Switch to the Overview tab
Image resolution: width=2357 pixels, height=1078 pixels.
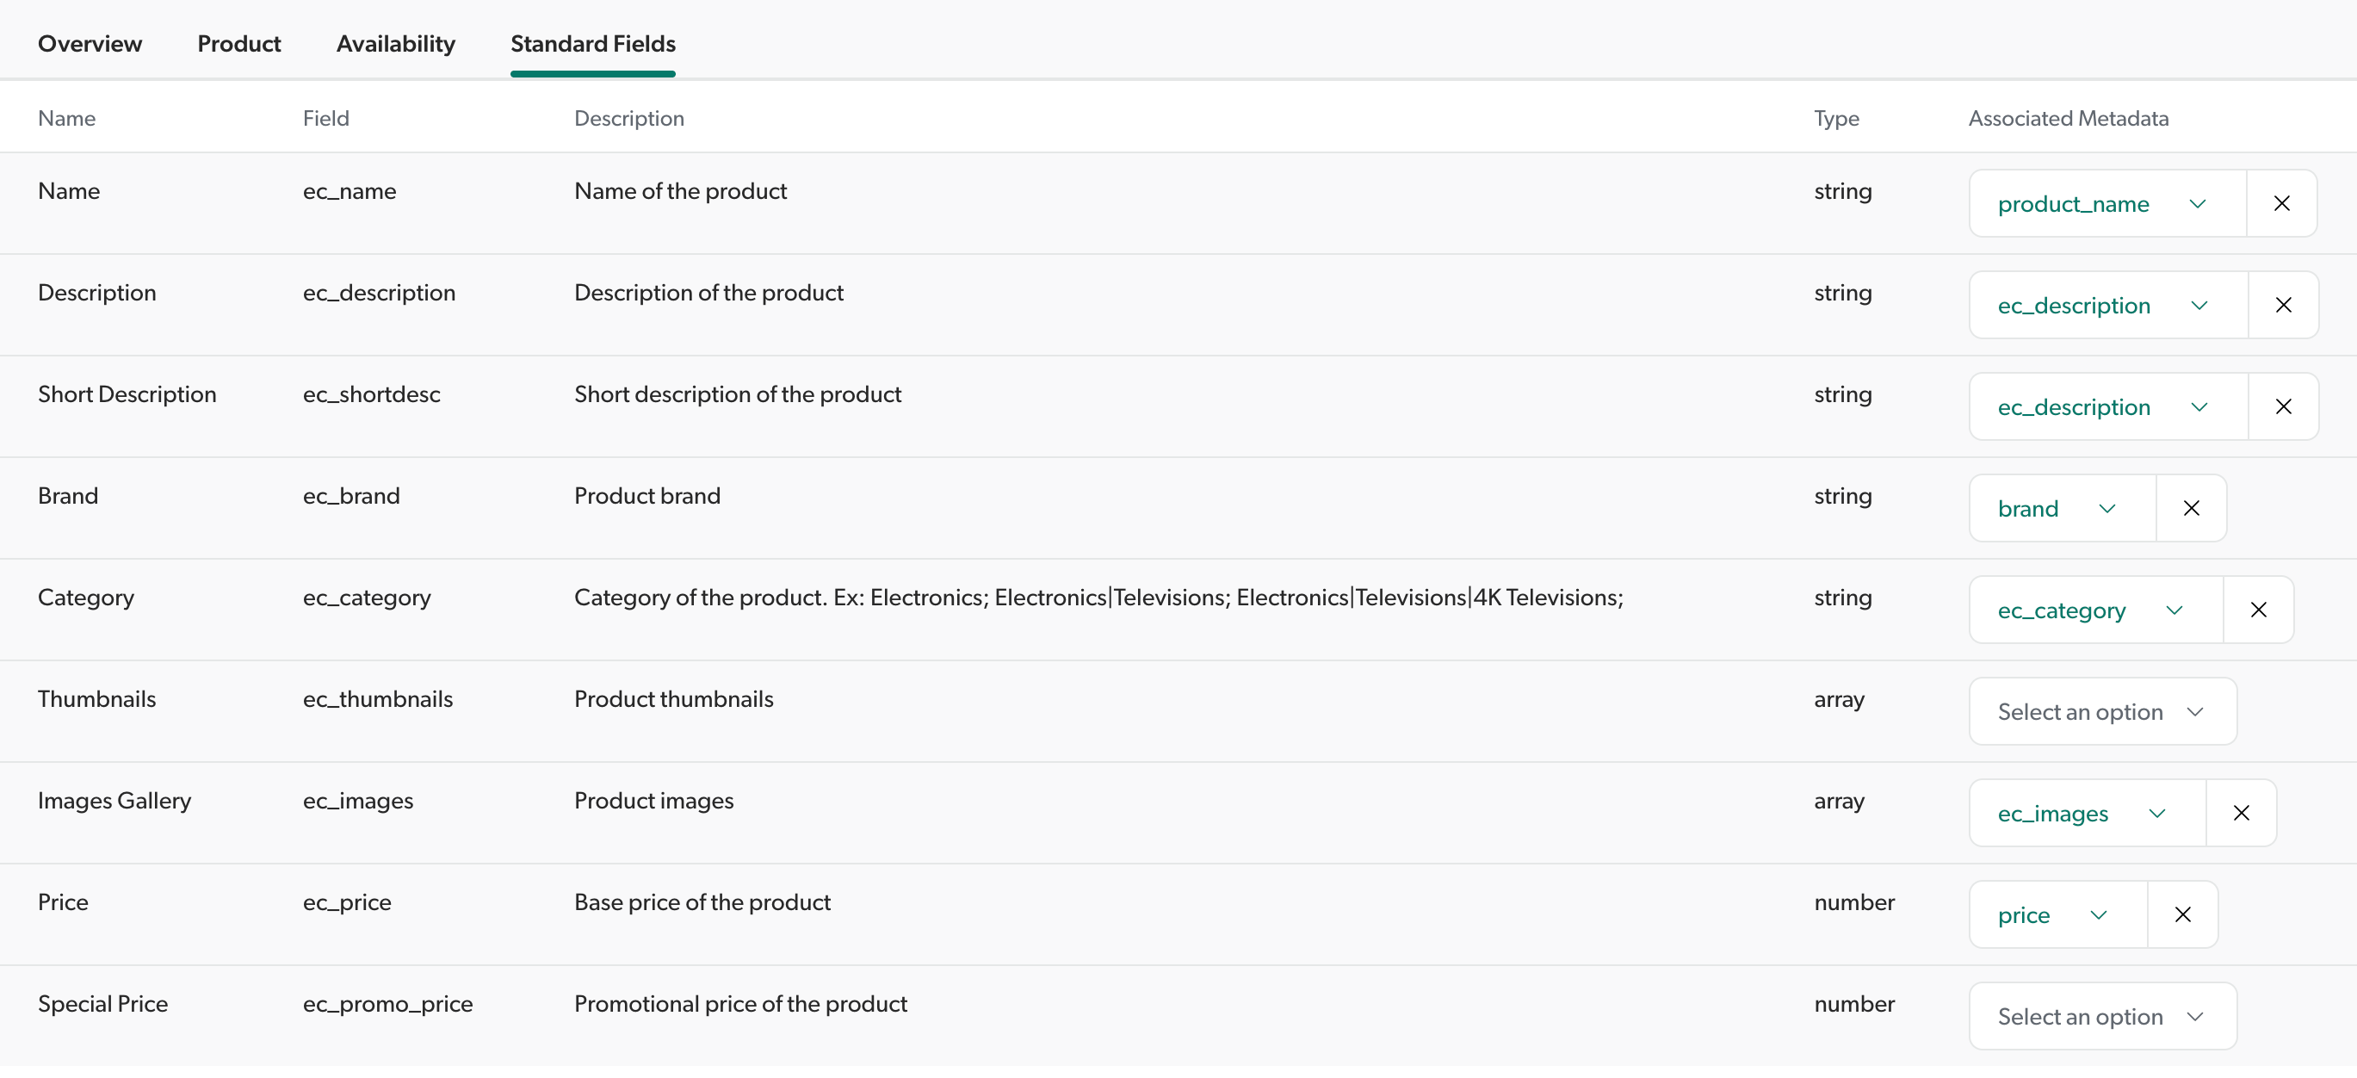pos(89,43)
